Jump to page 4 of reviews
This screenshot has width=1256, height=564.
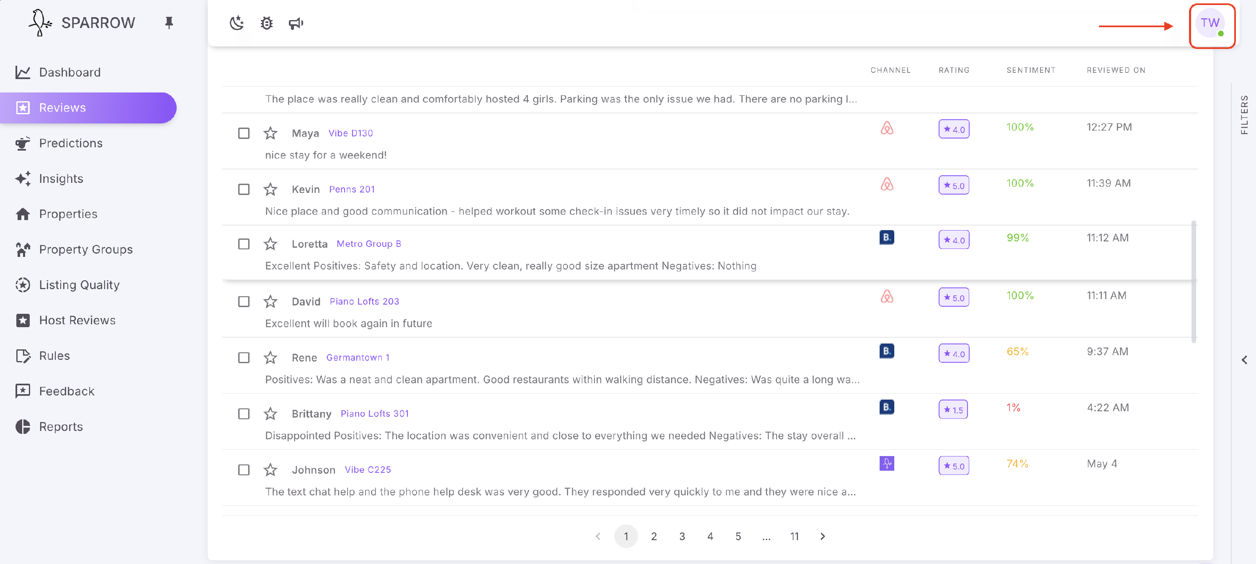coord(710,536)
